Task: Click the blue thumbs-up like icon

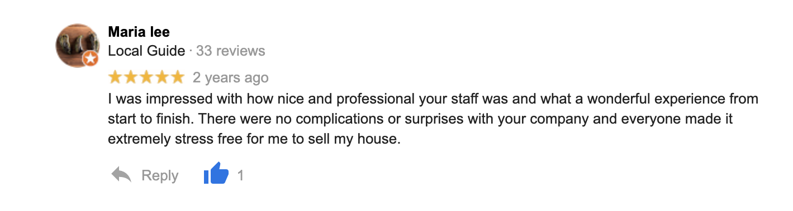Action: point(216,174)
